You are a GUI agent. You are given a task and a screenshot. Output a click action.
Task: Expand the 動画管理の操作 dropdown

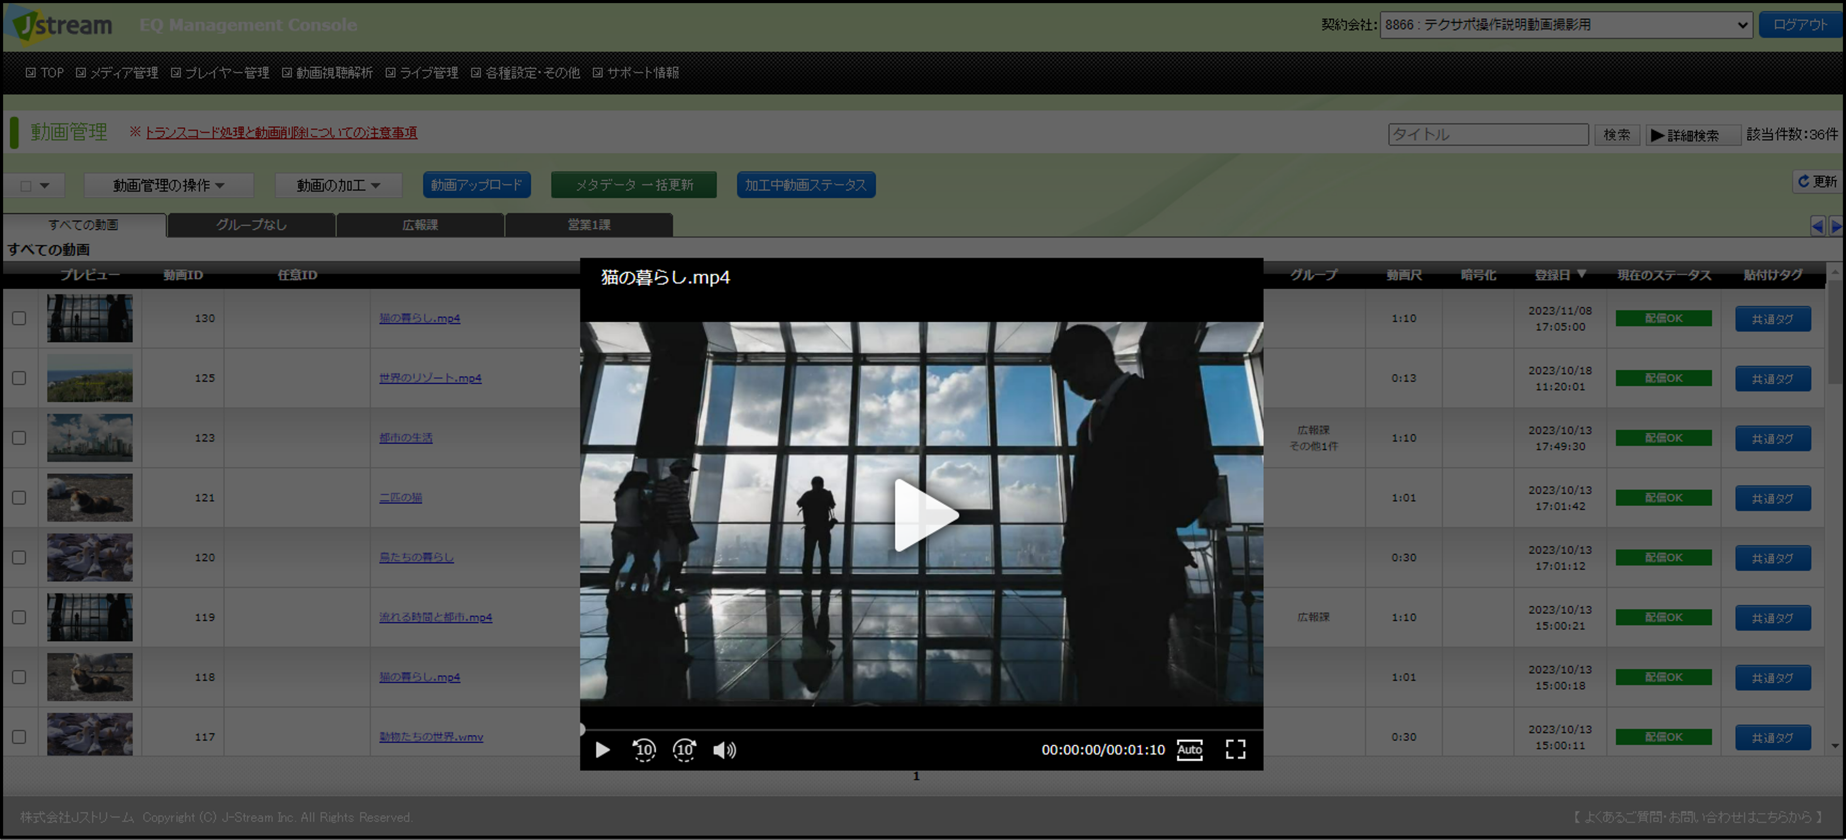tap(168, 186)
